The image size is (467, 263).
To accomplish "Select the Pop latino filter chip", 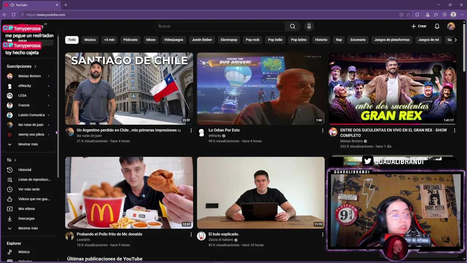I will click(x=299, y=40).
